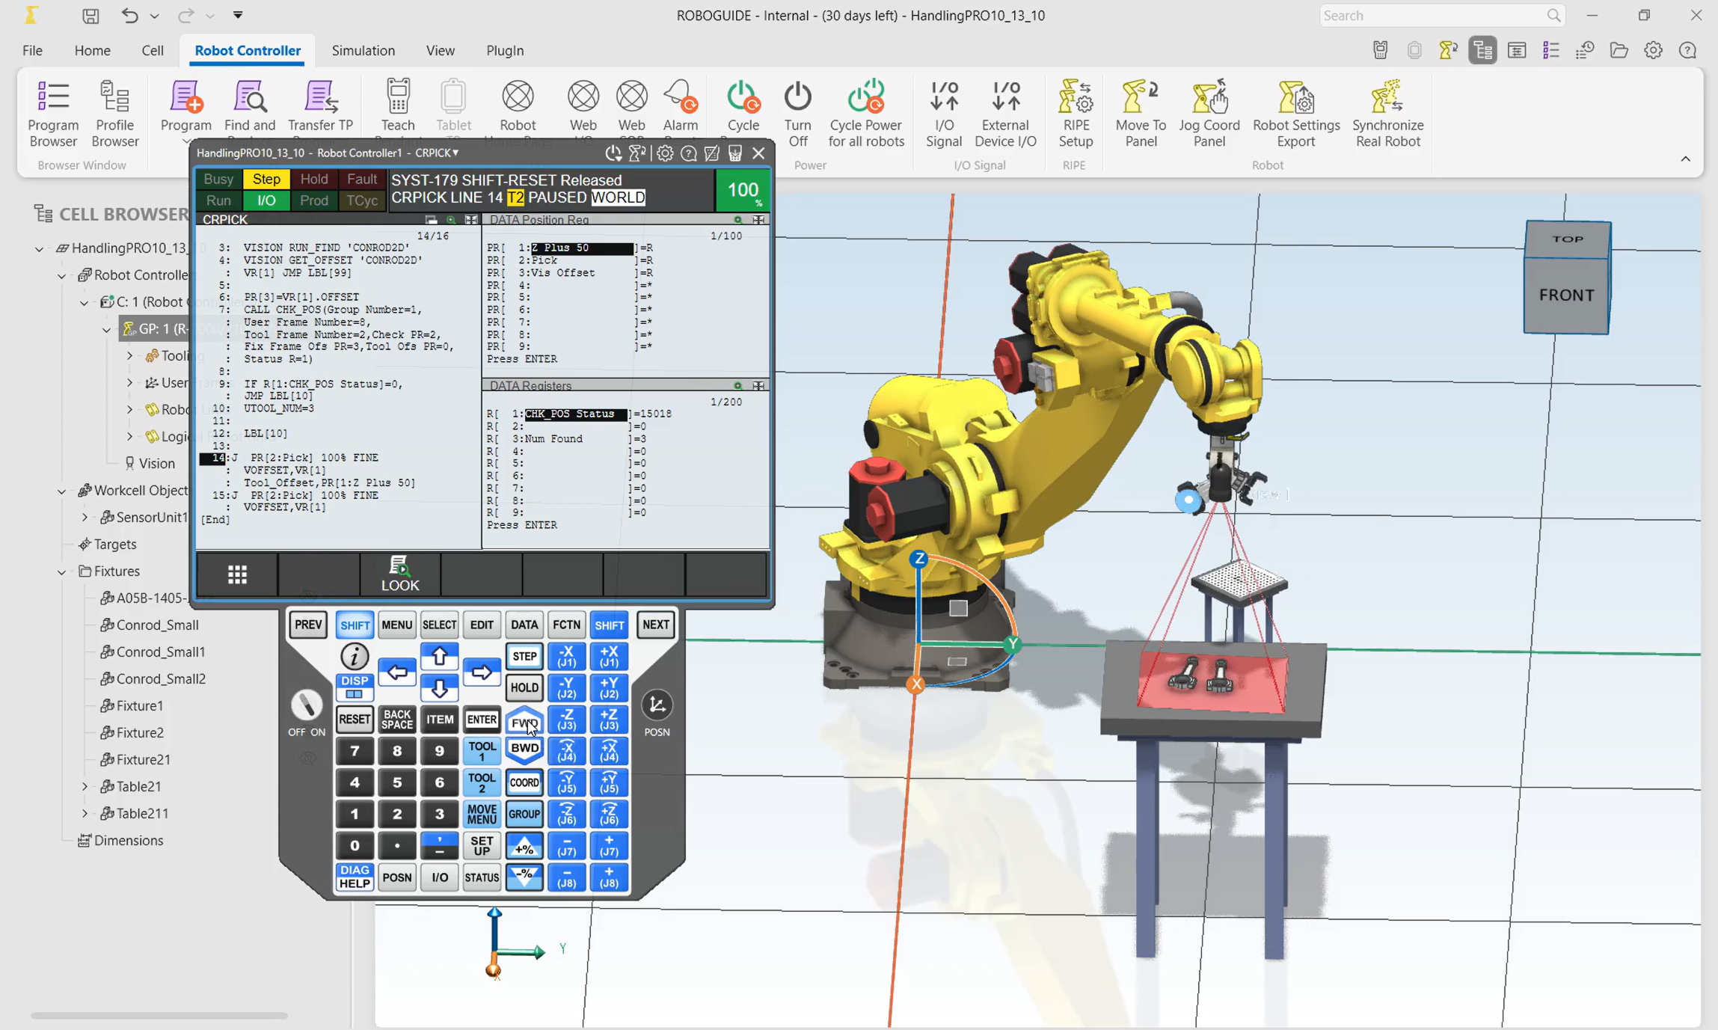Open the File menu
This screenshot has width=1718, height=1030.
(32, 51)
